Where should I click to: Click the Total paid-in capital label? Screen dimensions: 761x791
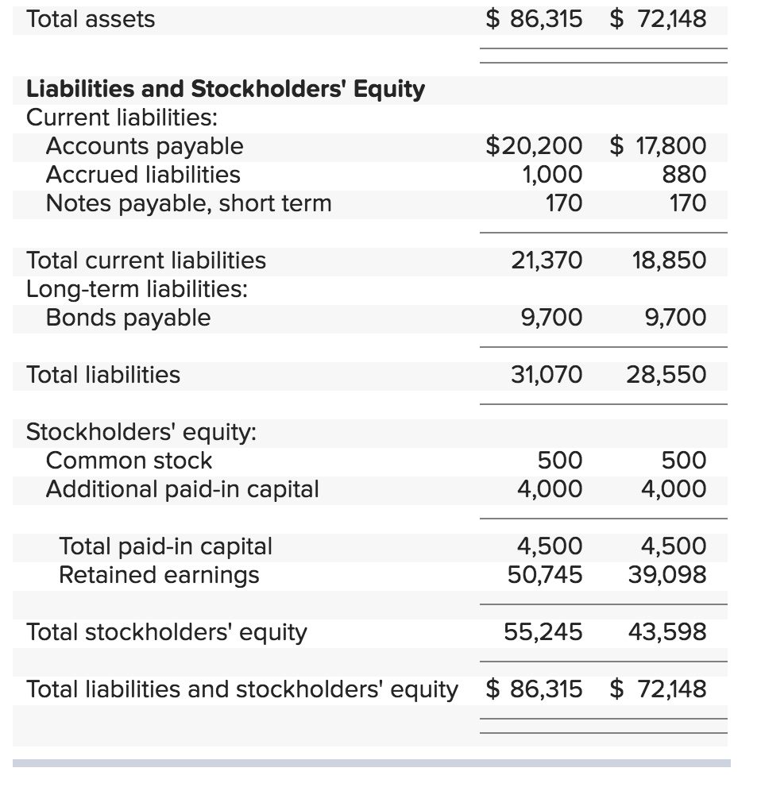pyautogui.click(x=165, y=546)
